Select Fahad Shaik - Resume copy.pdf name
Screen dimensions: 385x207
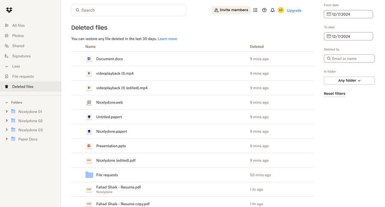point(123,204)
